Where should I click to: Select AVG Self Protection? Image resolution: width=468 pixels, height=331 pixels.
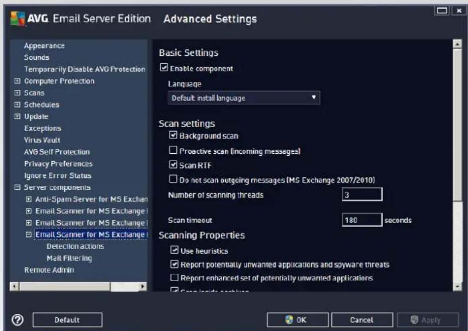[57, 152]
